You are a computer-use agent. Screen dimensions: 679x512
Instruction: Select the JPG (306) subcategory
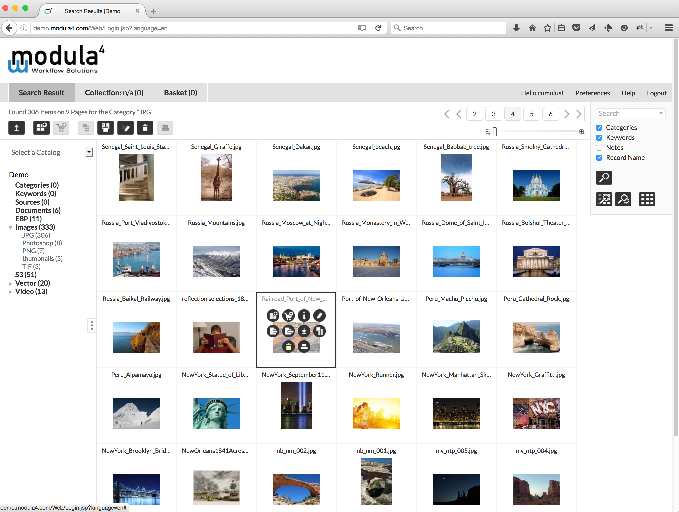point(36,235)
